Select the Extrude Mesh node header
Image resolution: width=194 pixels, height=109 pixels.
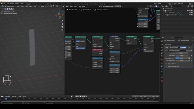click(149, 36)
